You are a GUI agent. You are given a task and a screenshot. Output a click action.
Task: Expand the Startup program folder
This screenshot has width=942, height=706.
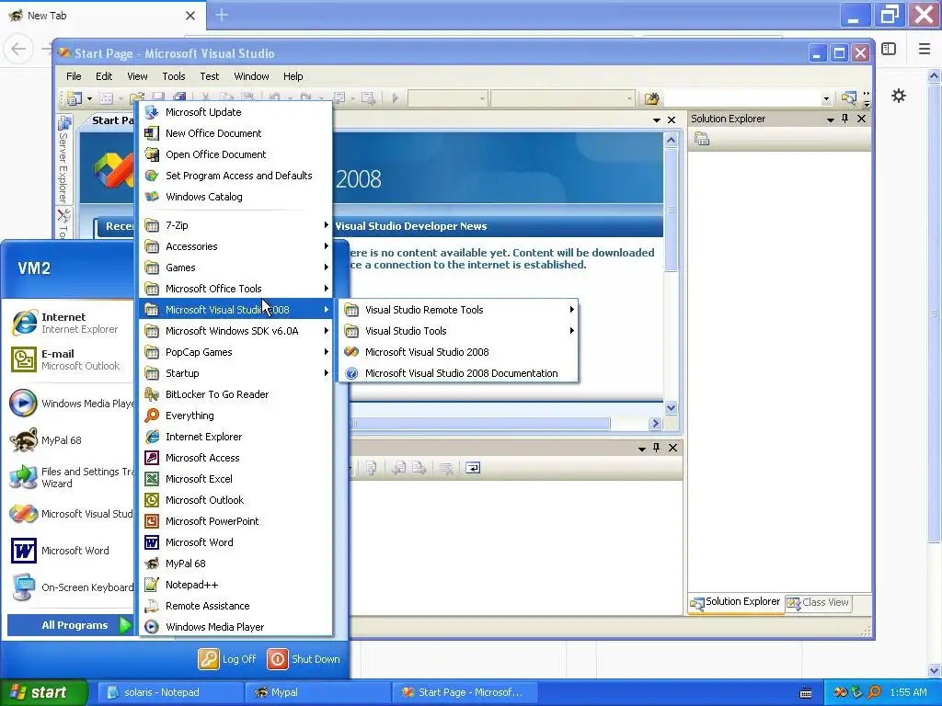coord(236,373)
